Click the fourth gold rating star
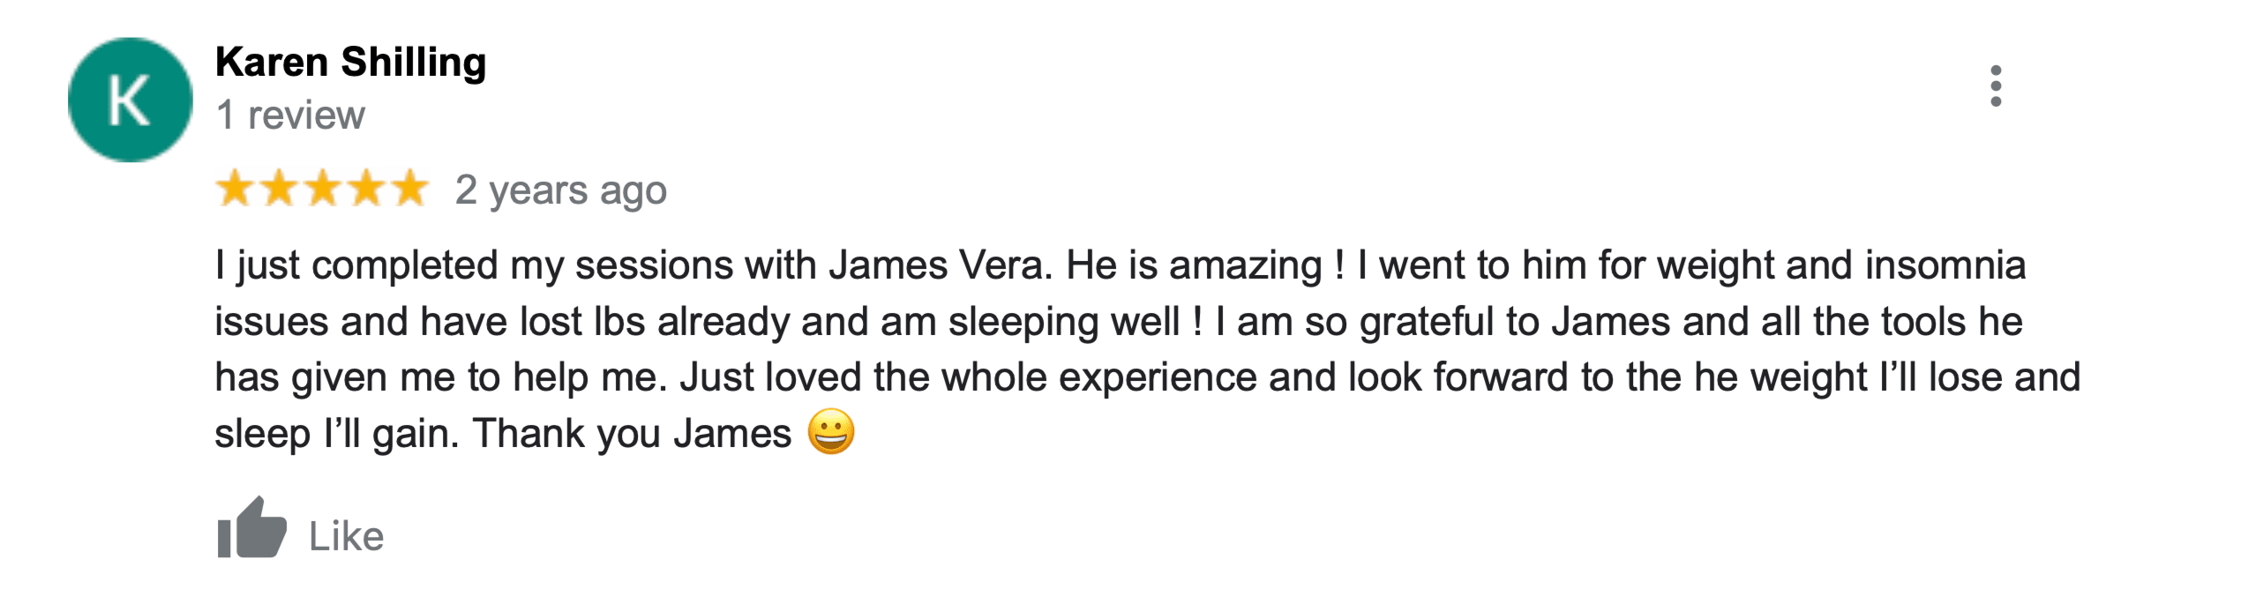 click(x=366, y=189)
